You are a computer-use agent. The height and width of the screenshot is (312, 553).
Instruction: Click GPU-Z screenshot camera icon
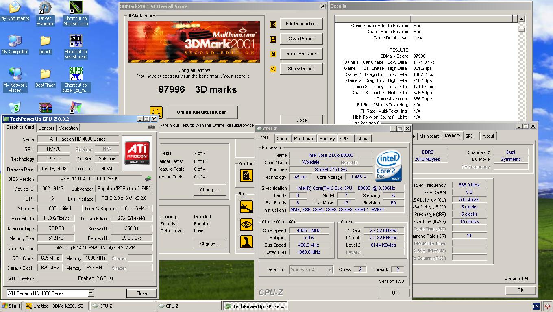(x=151, y=127)
